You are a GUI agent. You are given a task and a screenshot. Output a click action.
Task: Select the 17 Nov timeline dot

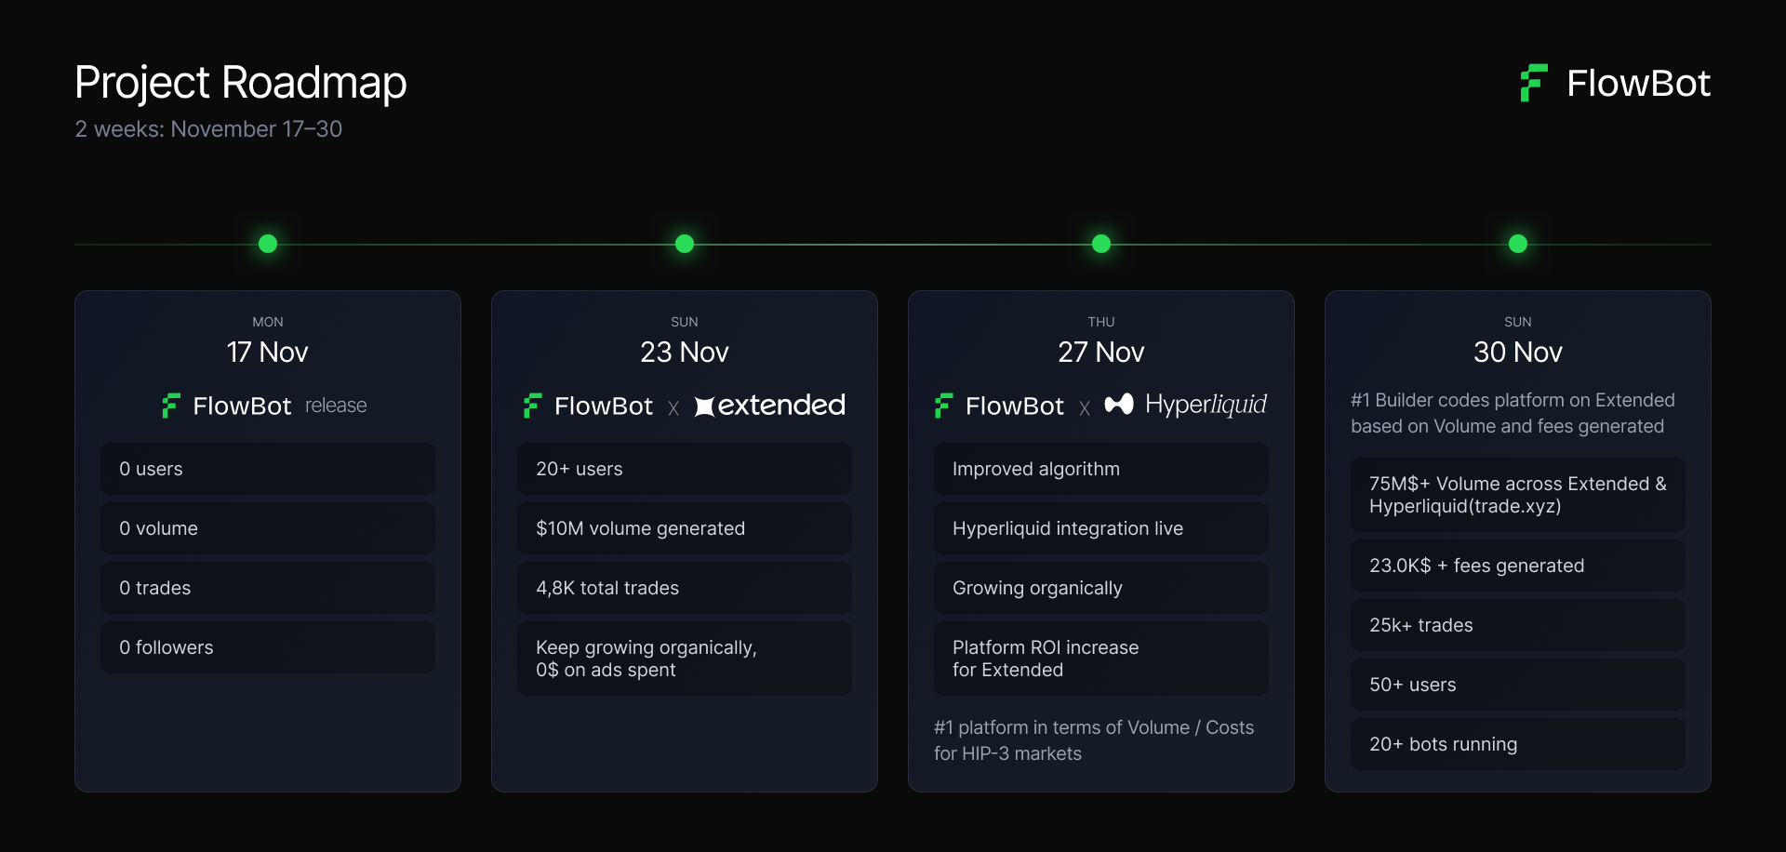[x=268, y=244]
